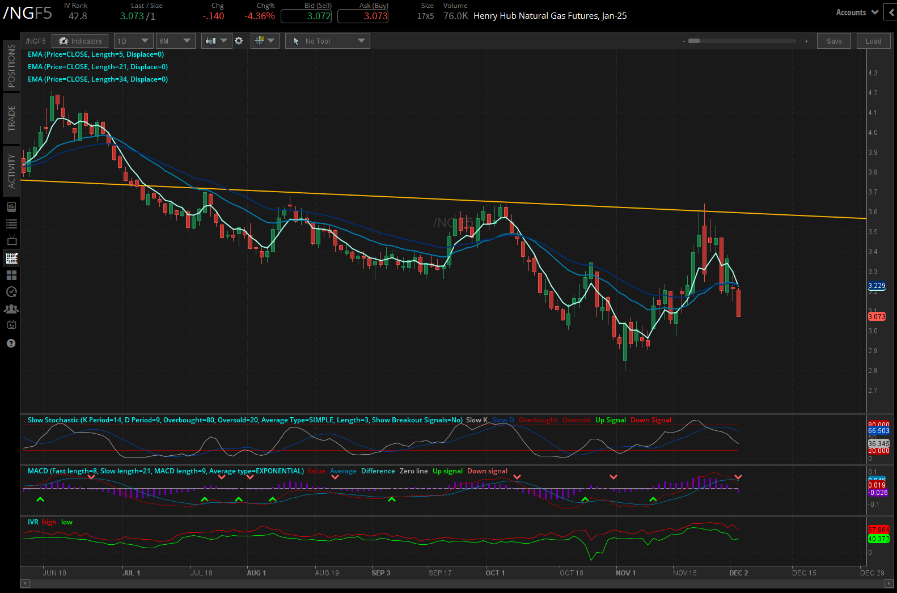Open chart settings gear
897x593 pixels.
[x=239, y=41]
